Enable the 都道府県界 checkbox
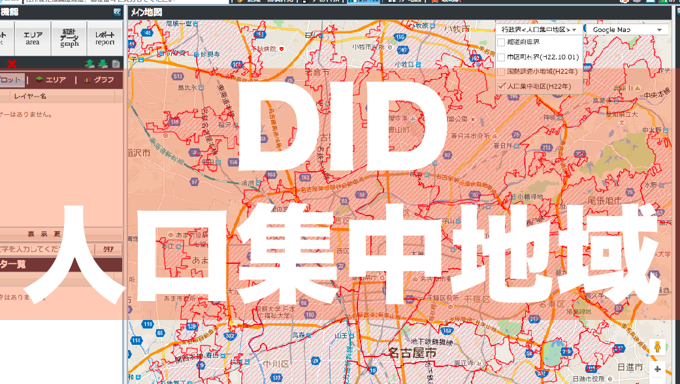The height and width of the screenshot is (384, 680). coord(501,42)
